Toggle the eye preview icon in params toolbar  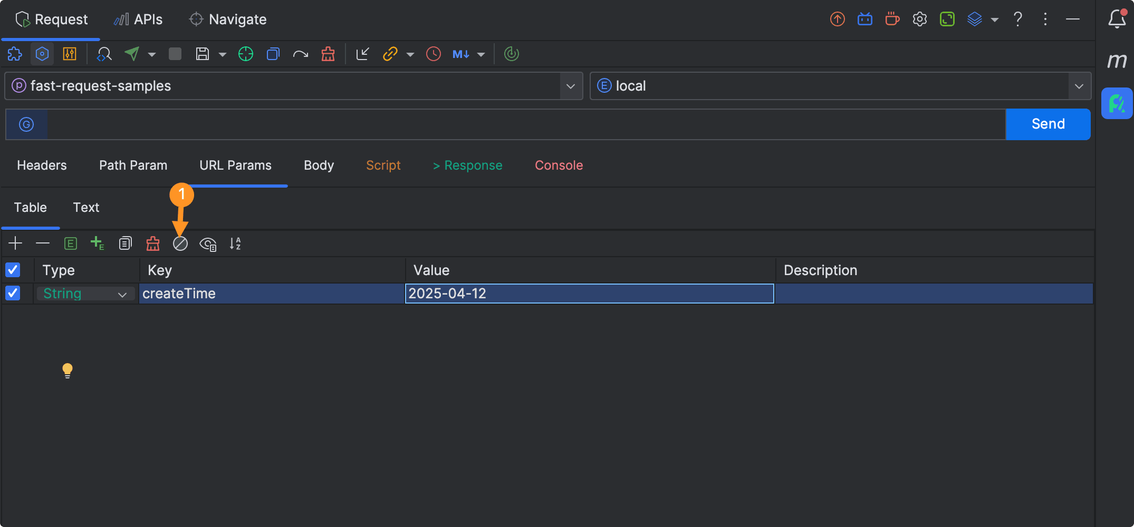pyautogui.click(x=208, y=243)
